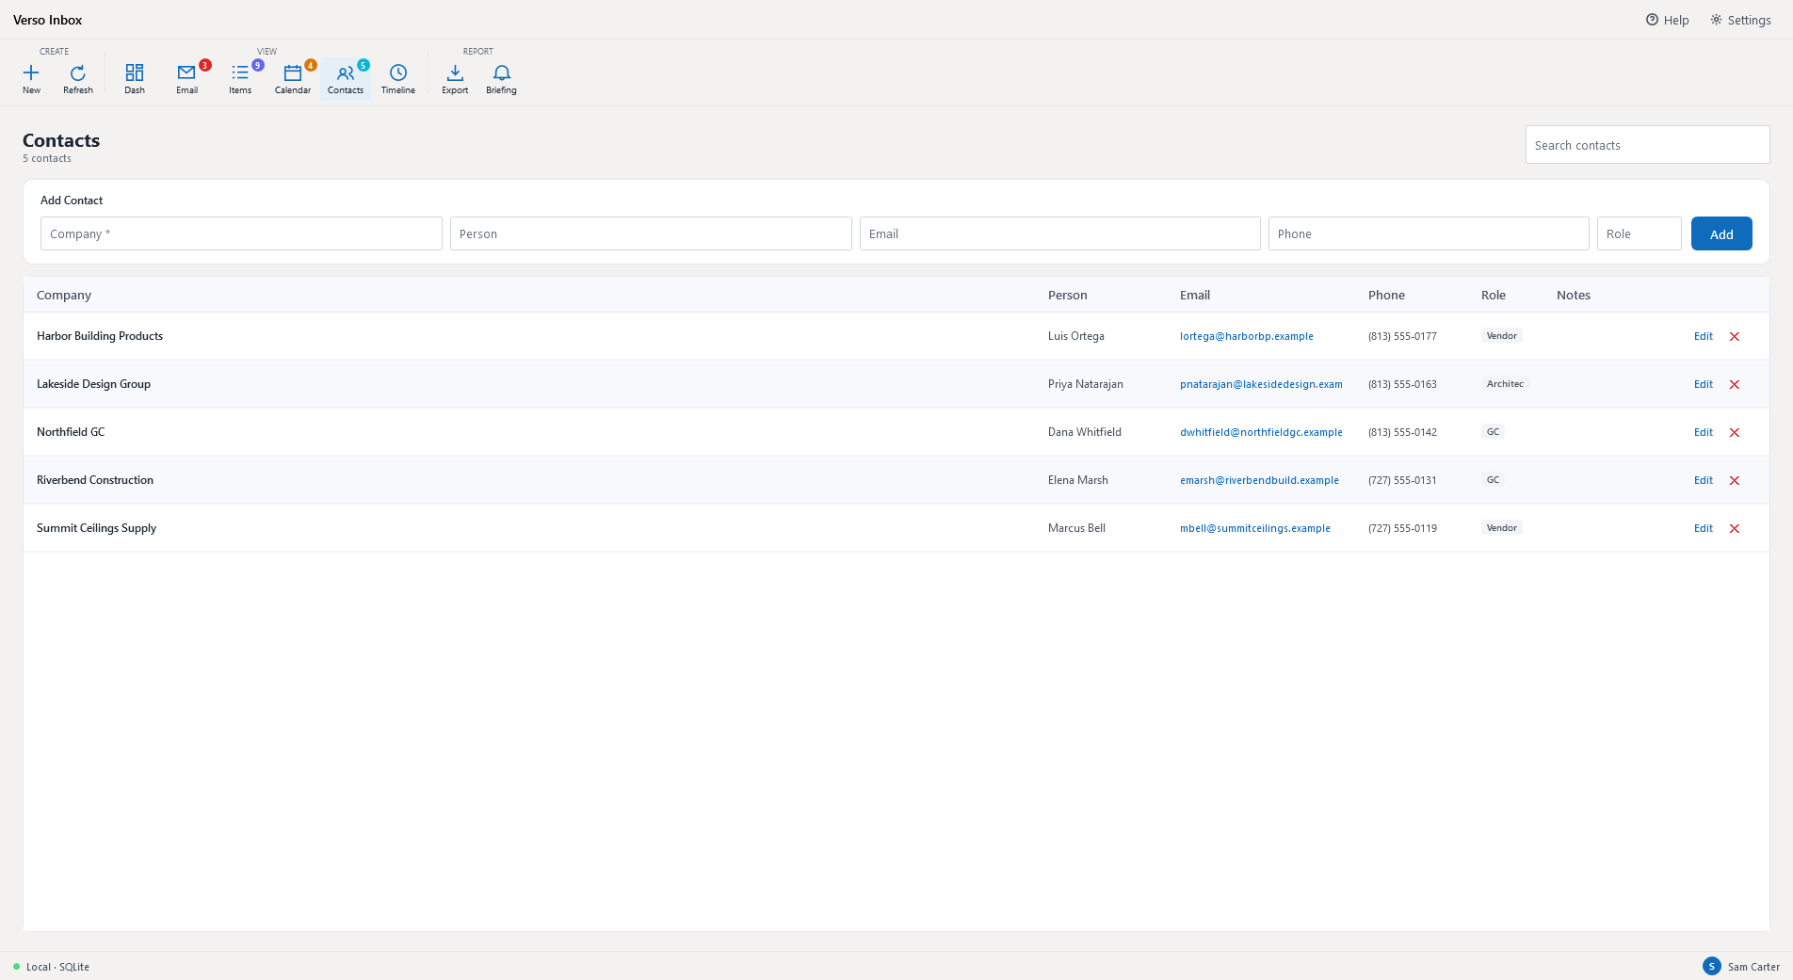
Task: Click the Local · SQLite status indicator
Action: 52,967
